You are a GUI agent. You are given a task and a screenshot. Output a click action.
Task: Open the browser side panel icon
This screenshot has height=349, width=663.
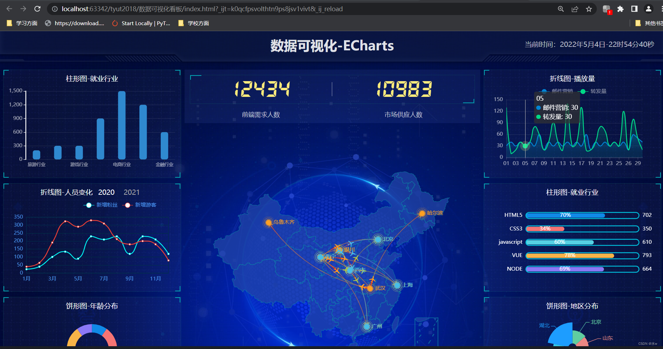(x=634, y=9)
